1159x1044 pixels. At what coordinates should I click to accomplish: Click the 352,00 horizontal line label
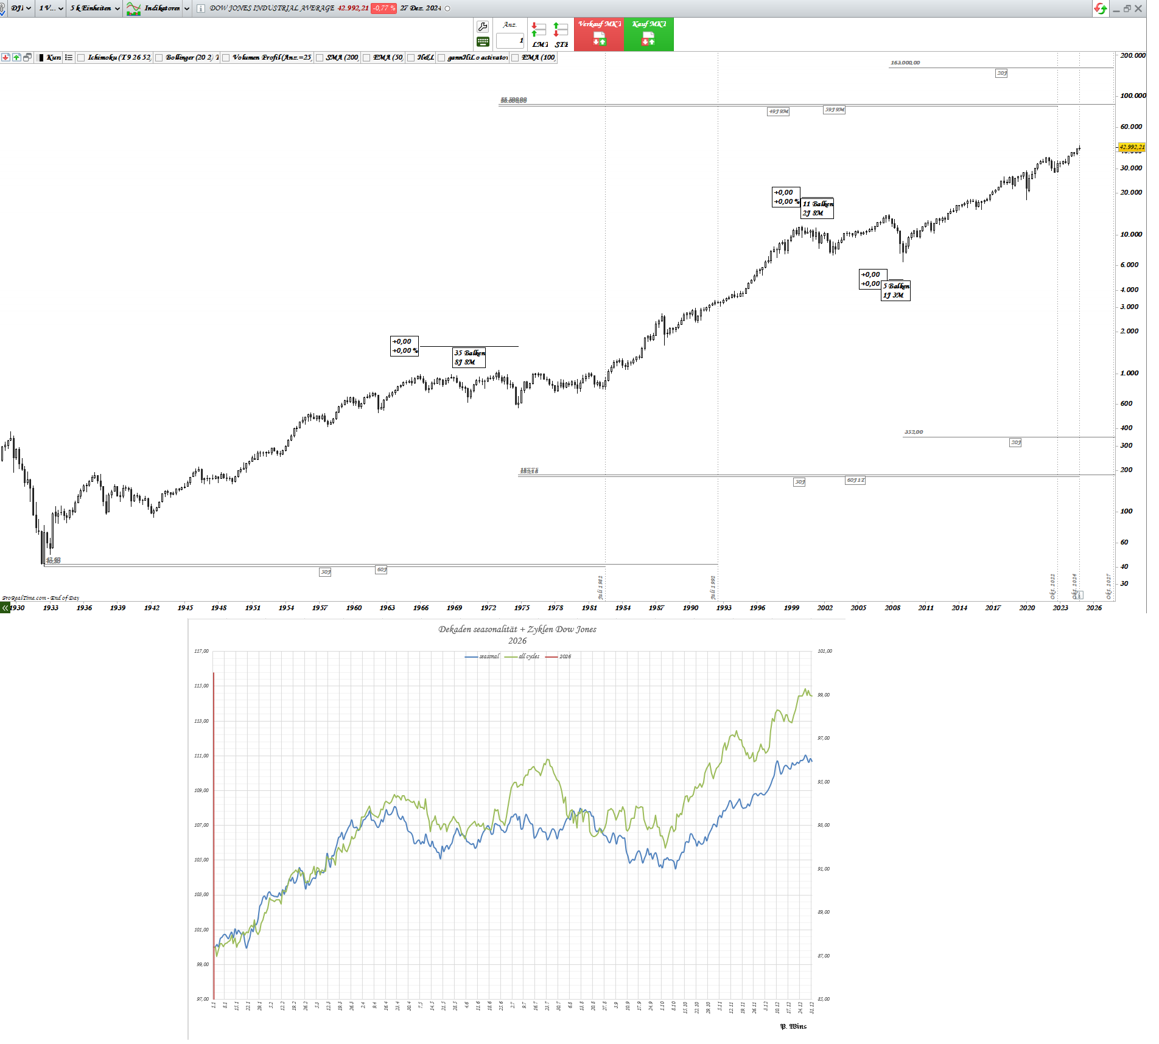(914, 432)
